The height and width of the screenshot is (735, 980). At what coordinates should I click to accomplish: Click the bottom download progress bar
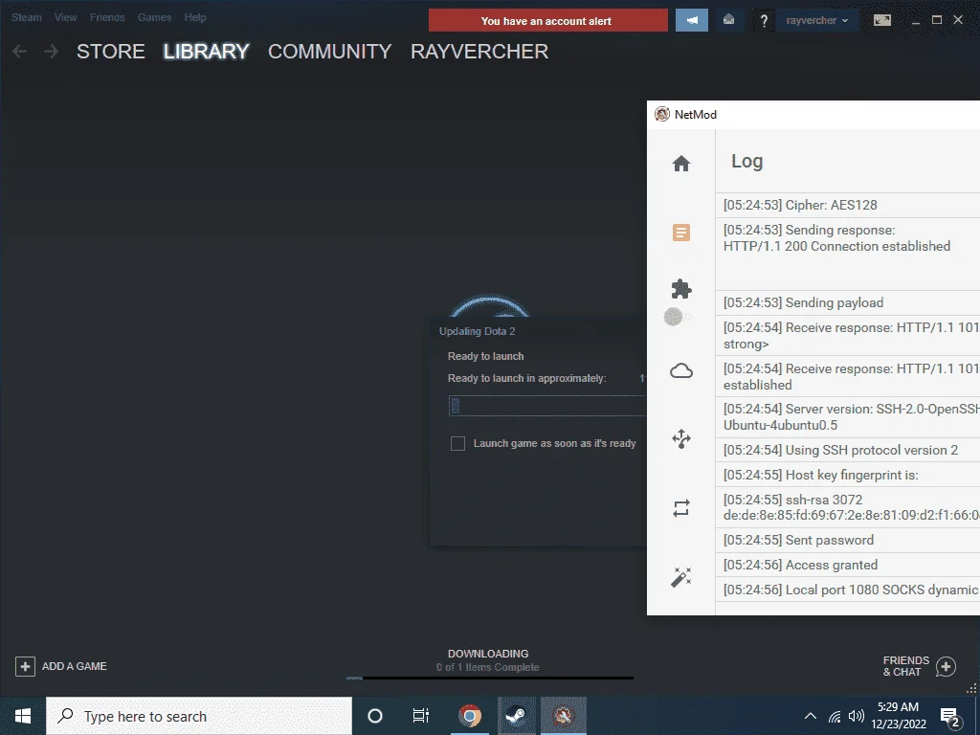490,678
